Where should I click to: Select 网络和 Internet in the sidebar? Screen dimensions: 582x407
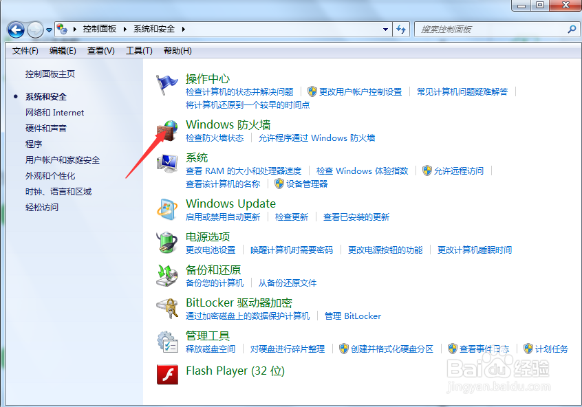(x=54, y=113)
